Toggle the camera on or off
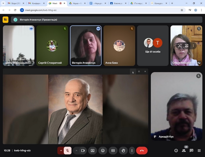 tap(83, 151)
